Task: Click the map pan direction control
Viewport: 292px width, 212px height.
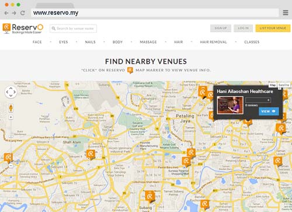Action: tap(11, 92)
